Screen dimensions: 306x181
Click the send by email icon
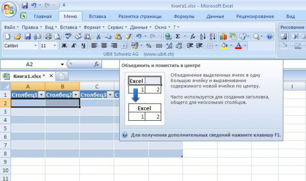(37, 36)
